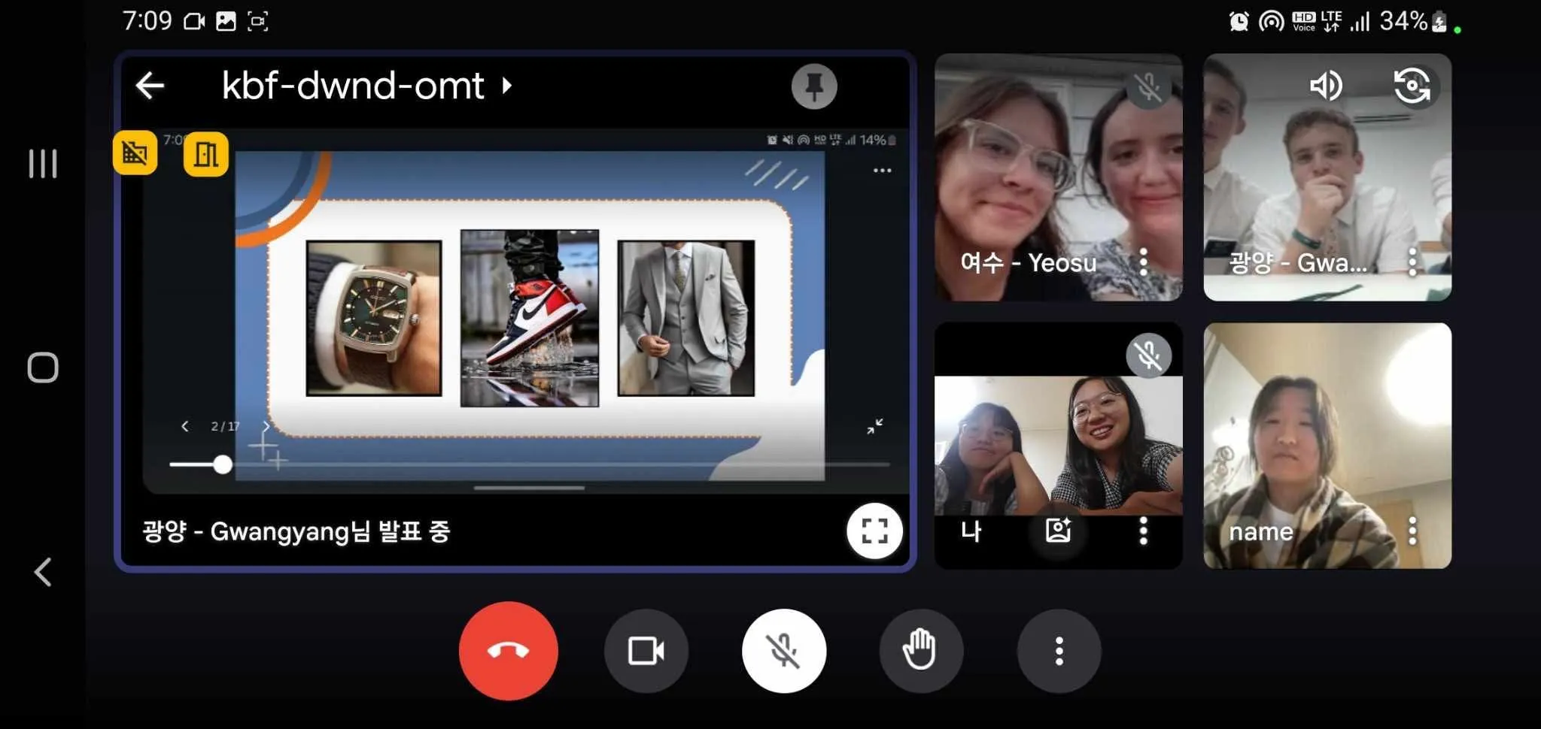Screen dimensions: 1541x729
Task: Raise hand in the meeting
Action: (x=920, y=651)
